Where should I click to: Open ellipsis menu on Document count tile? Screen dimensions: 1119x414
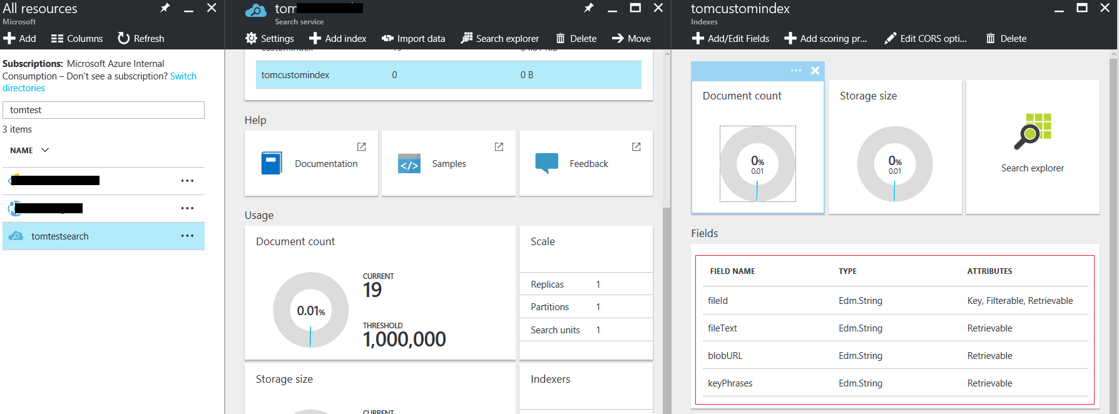(796, 71)
